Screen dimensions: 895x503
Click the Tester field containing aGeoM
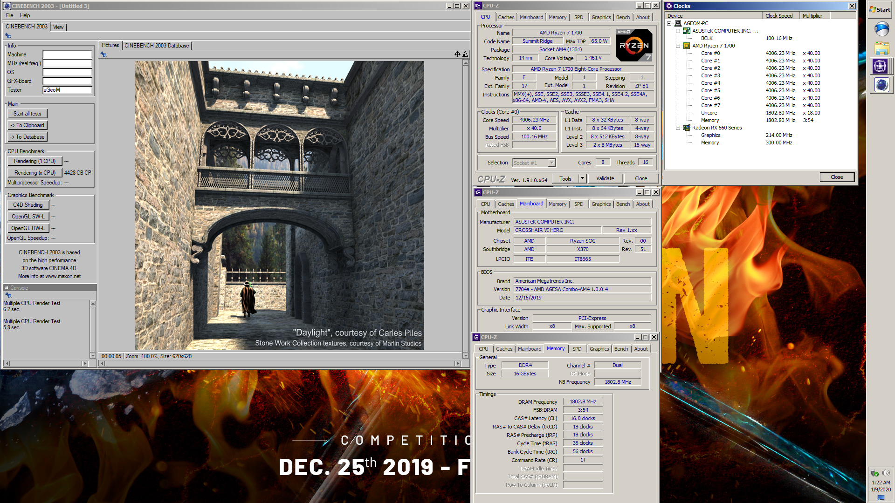pos(68,90)
